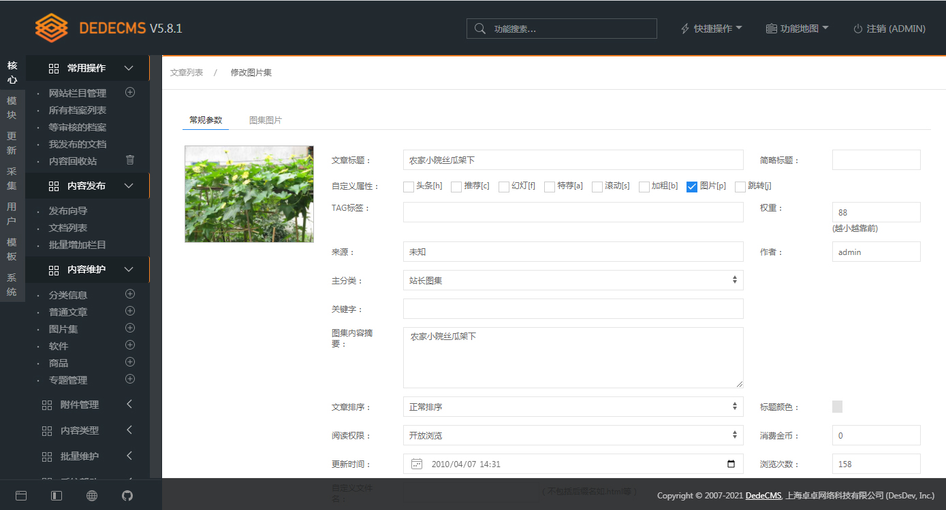946x510 pixels.
Task: Click the luffa garden preview thumbnail
Action: click(x=249, y=194)
